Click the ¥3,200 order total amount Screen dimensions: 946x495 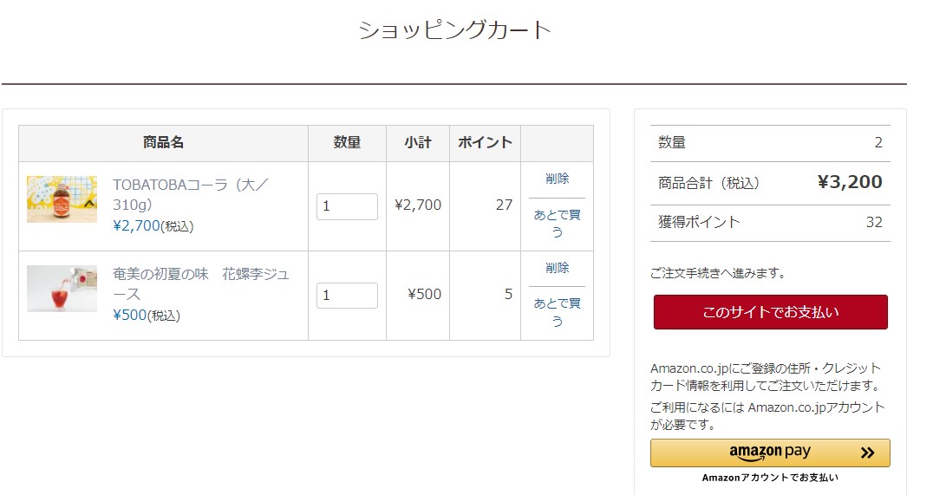click(850, 182)
